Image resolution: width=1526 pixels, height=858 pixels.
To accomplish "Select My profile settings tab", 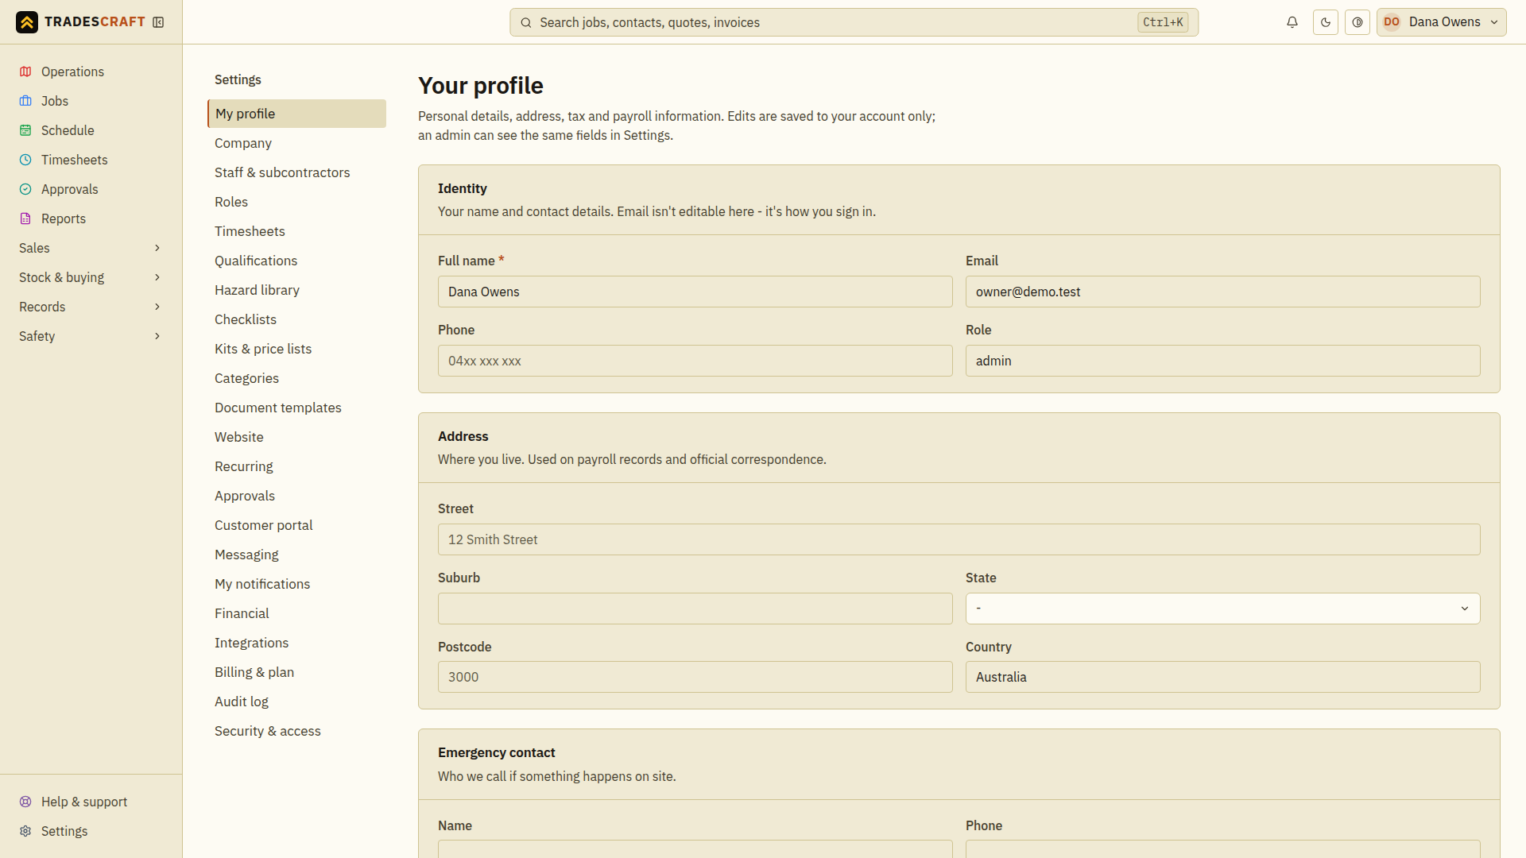I will (x=296, y=114).
